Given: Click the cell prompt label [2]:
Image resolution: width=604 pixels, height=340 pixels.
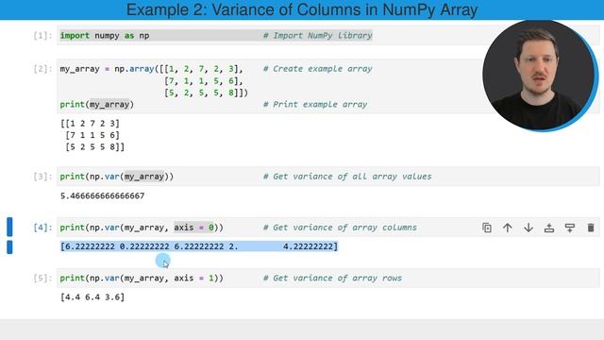Looking at the screenshot, I should pos(42,69).
